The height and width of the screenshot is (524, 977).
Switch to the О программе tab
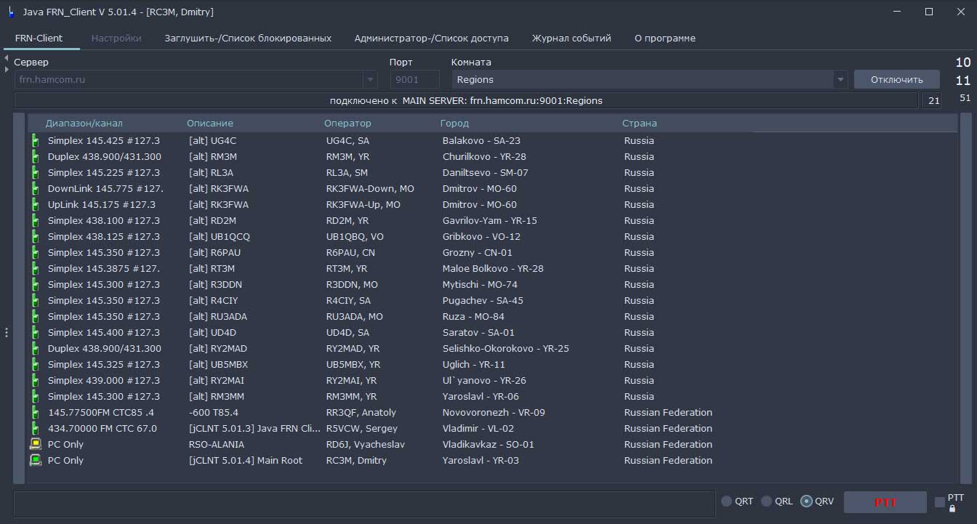coord(664,38)
